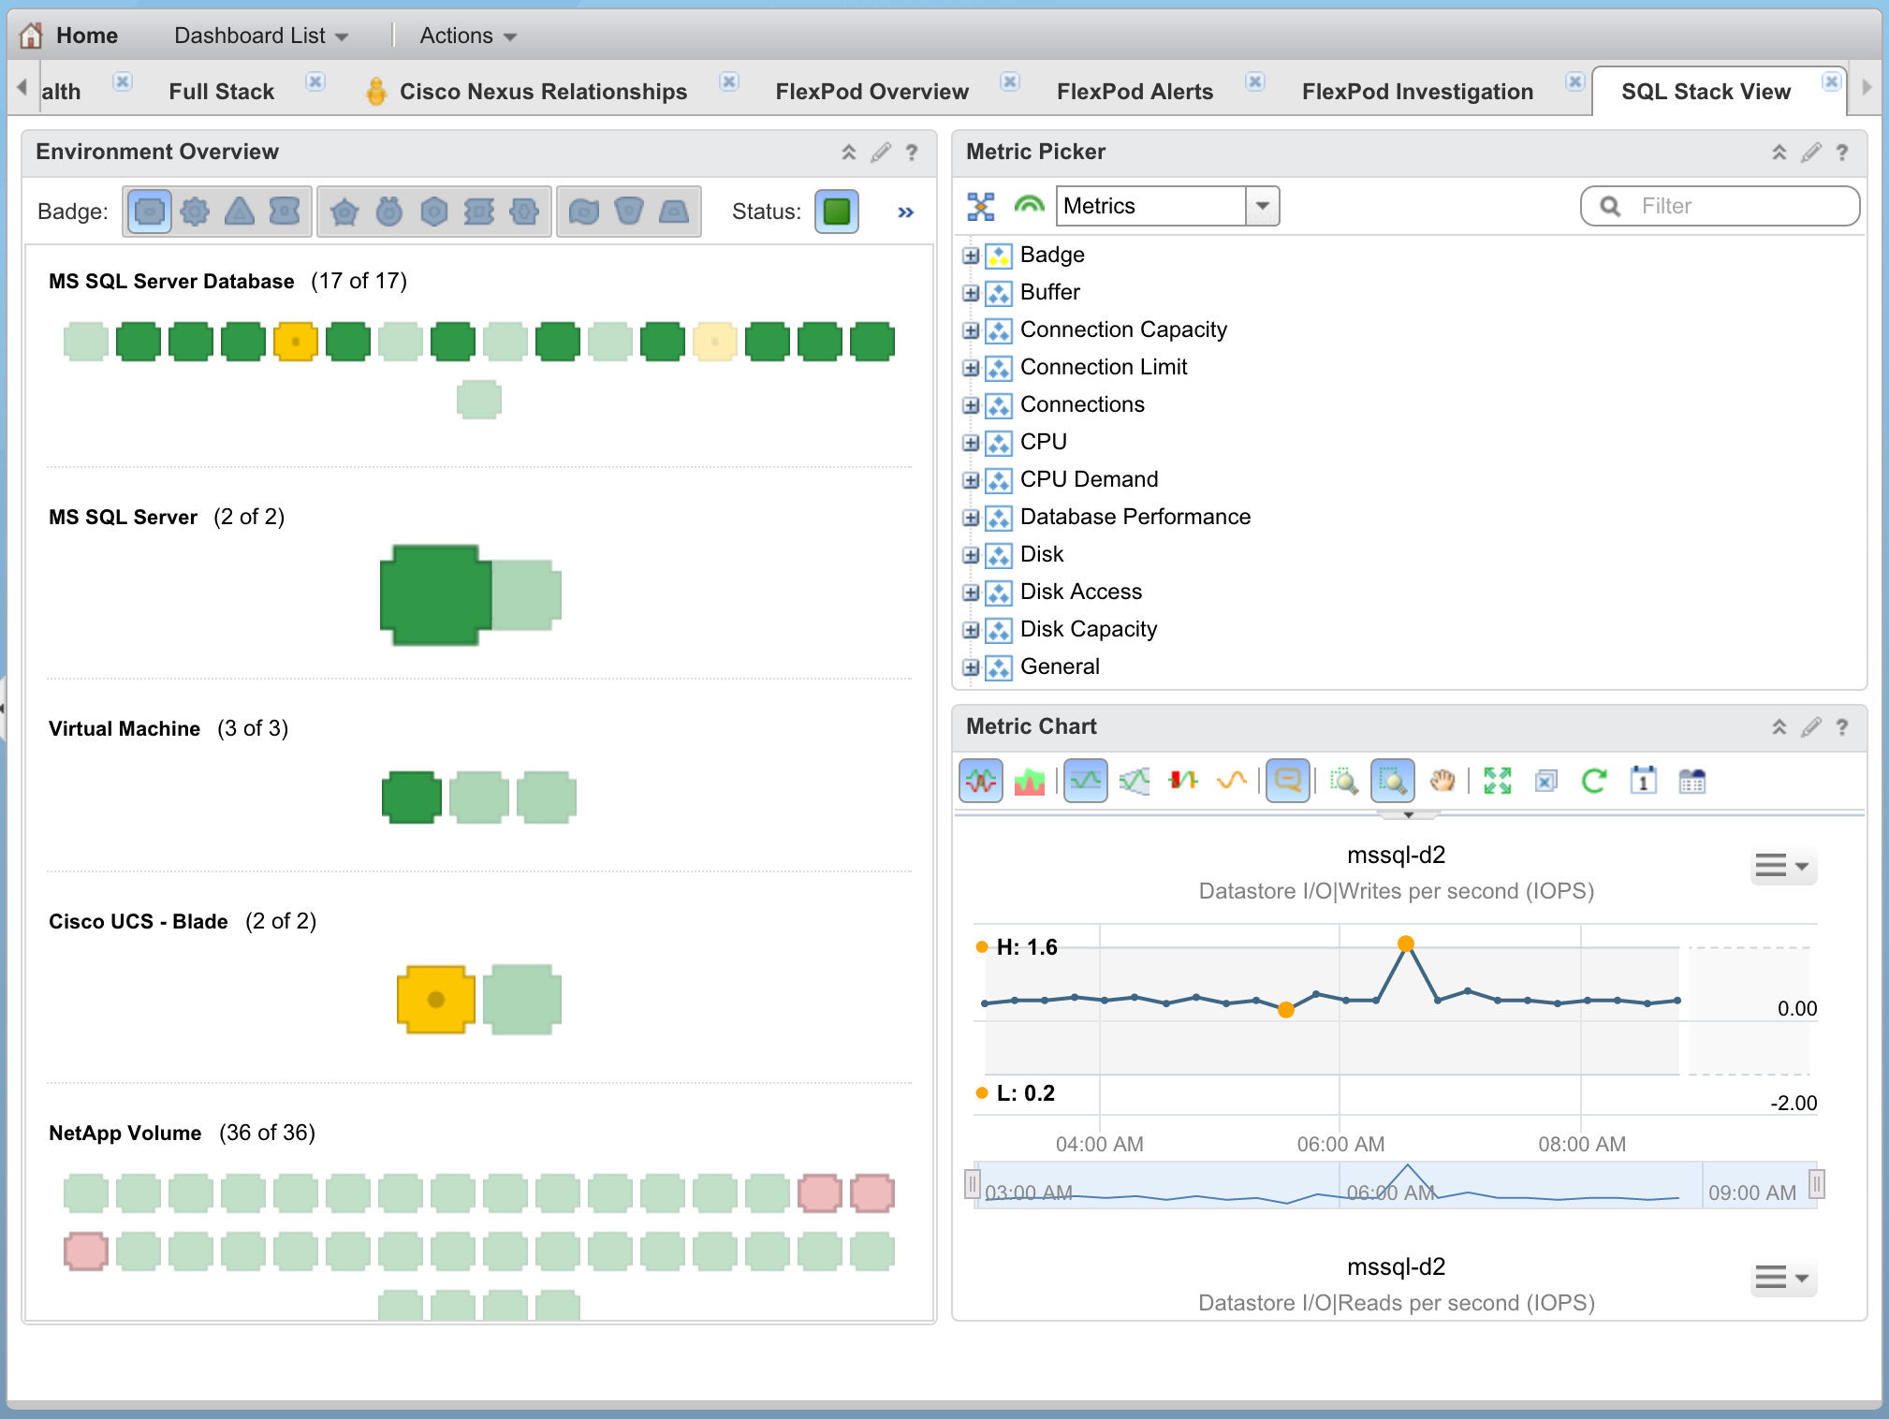Image resolution: width=1889 pixels, height=1419 pixels.
Task: Click the generate dashboard icon
Action: click(1692, 781)
